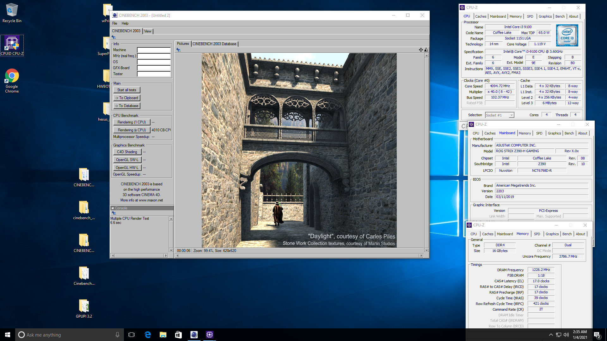607x341 pixels.
Task: Open Task View on taskbar
Action: [132, 335]
